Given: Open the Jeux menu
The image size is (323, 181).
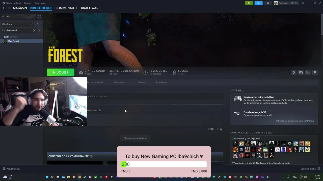Looking at the screenshot, I should 37,3.
